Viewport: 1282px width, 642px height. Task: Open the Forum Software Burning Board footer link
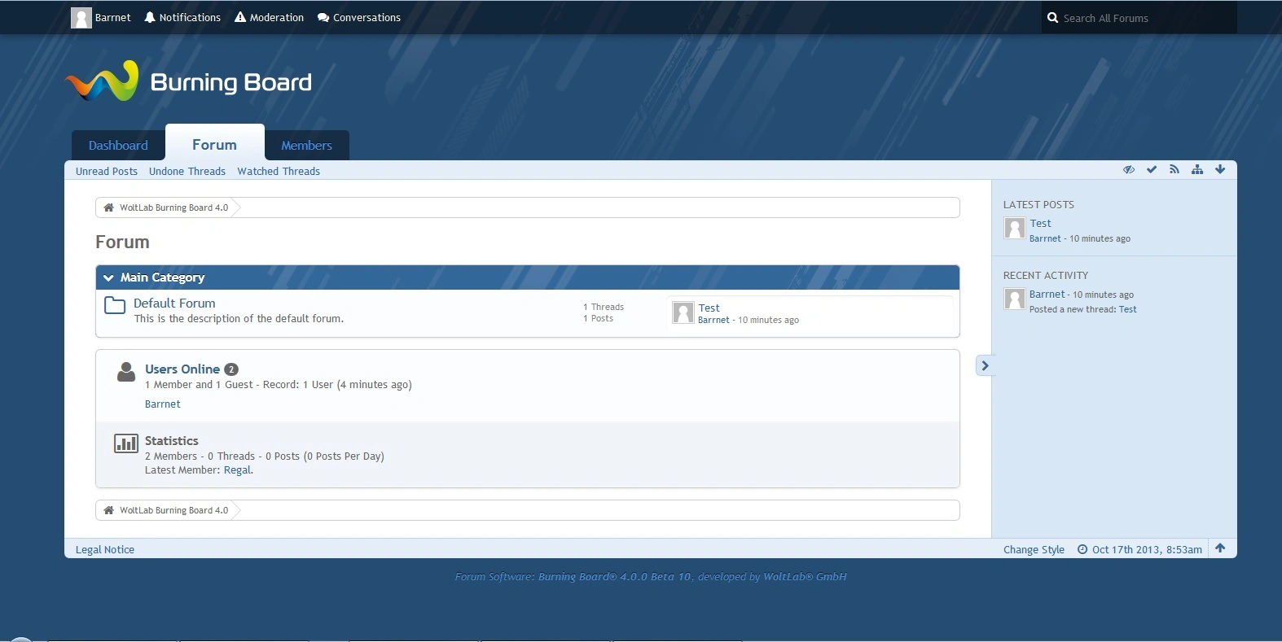(x=651, y=576)
